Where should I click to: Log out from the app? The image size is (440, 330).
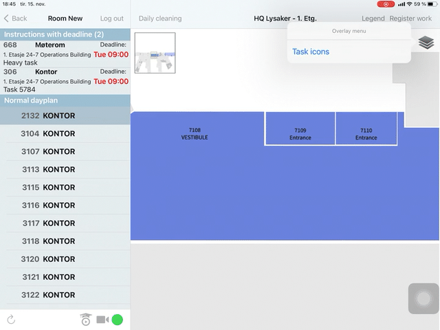[x=112, y=19]
